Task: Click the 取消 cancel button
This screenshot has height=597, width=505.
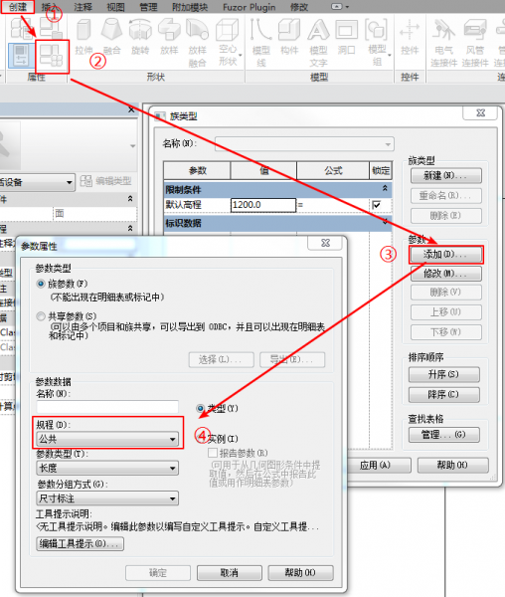Action: point(230,572)
